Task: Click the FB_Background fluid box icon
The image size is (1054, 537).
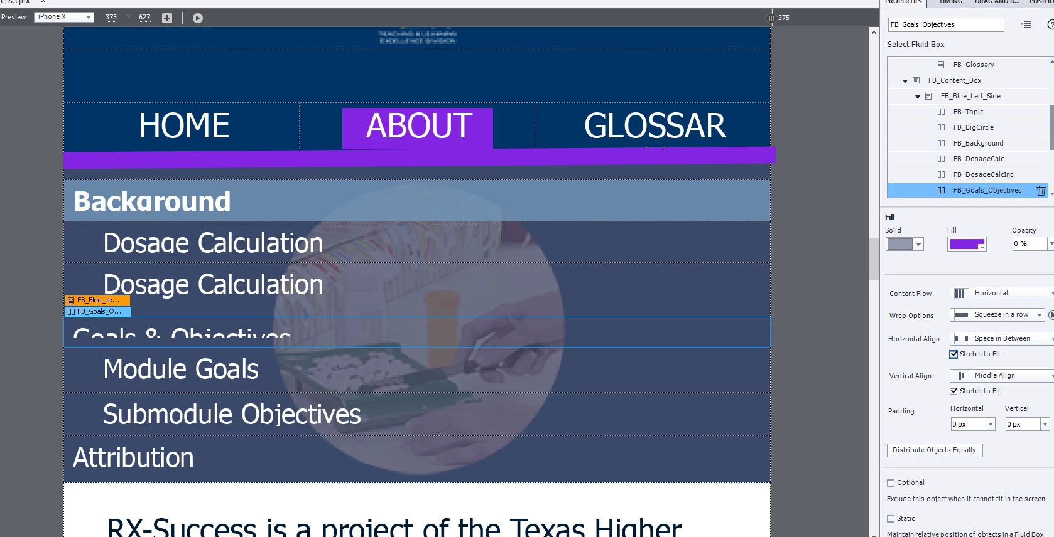Action: pyautogui.click(x=941, y=143)
